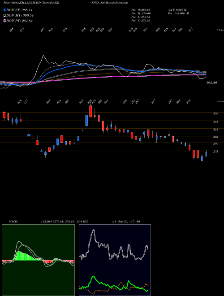Click the blue DOW ST legend swatch
This screenshot has height=296, width=224.
(x=4, y=10)
